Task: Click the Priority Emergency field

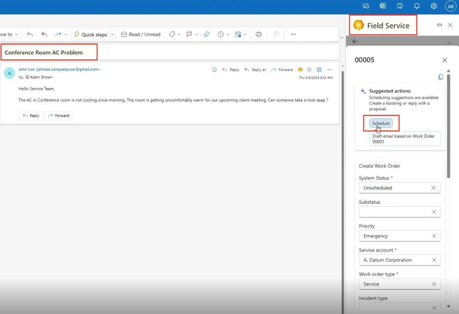Action: pyautogui.click(x=400, y=236)
